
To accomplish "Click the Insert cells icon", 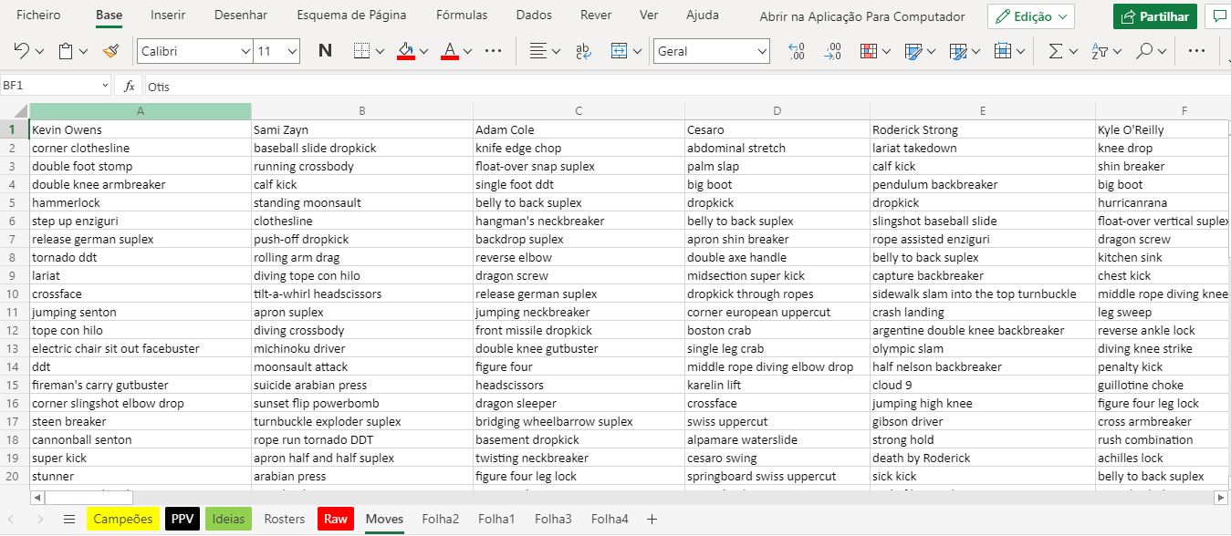I will (x=1003, y=51).
